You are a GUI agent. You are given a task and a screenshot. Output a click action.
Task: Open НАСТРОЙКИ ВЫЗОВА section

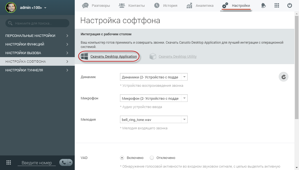[37, 53]
